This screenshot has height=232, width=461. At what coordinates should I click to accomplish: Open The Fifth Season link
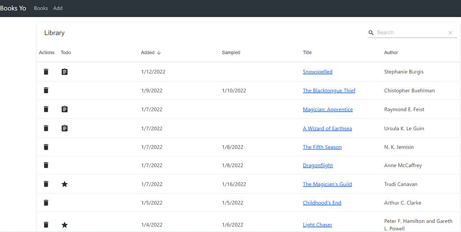click(322, 147)
